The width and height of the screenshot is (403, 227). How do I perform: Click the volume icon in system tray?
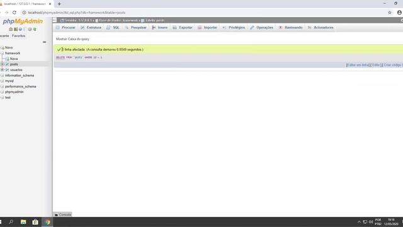tap(371, 222)
